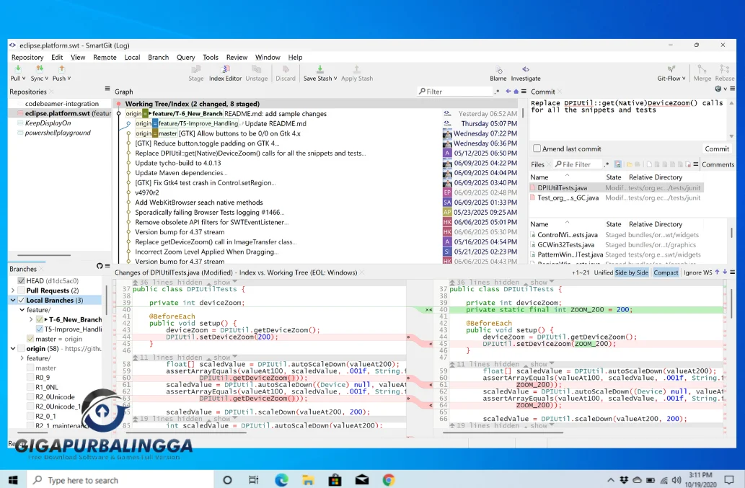Click the Stage toolbar icon
The height and width of the screenshot is (488, 745).
coord(195,69)
